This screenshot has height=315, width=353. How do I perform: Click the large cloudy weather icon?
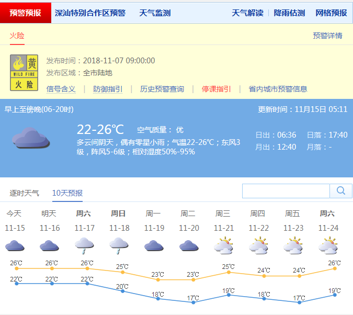(31, 138)
